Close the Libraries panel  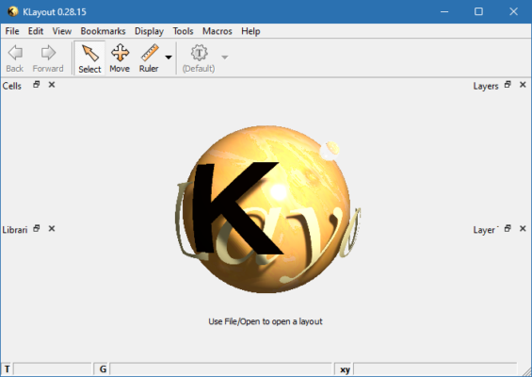pos(52,229)
